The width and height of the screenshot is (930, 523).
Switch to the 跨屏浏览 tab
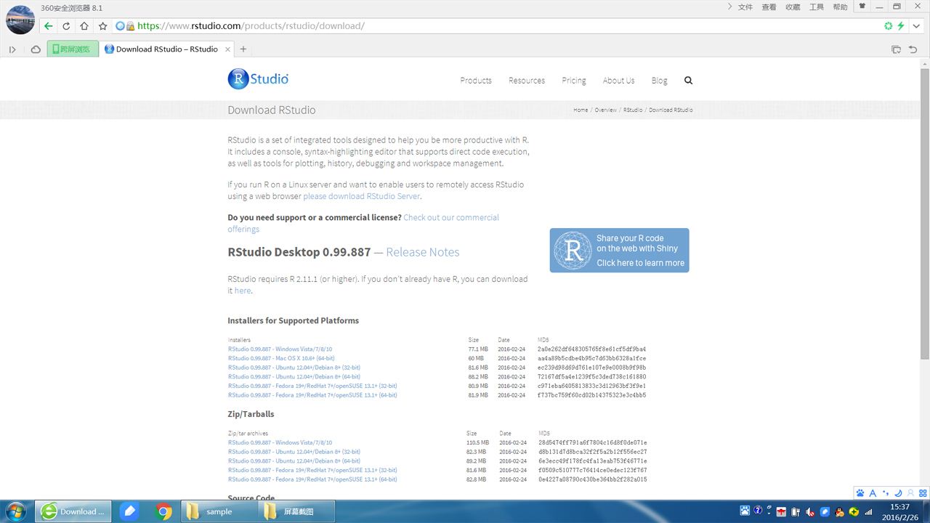pos(73,49)
